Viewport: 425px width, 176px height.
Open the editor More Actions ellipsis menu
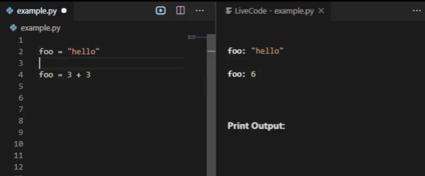(x=200, y=11)
